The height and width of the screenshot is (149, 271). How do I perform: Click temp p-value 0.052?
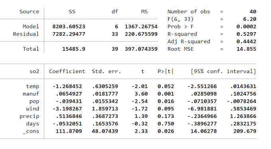point(166,86)
